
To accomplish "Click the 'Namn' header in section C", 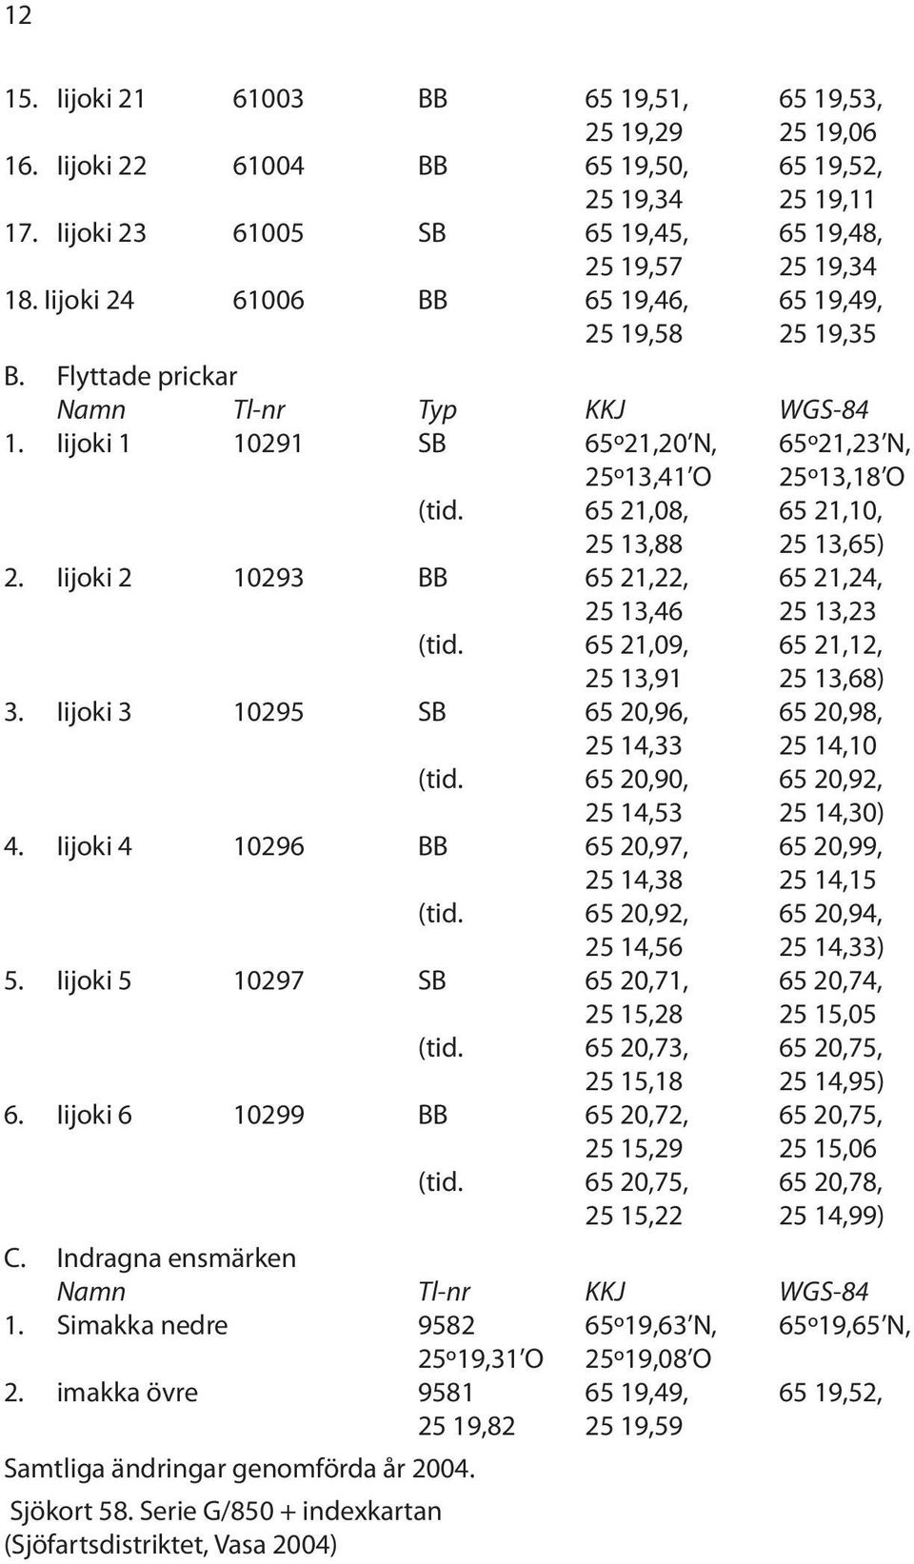I will (91, 1292).
